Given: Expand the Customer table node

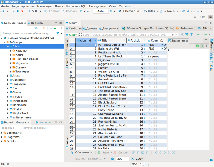Looking at the screenshot, I should pyautogui.click(x=8, y=80).
